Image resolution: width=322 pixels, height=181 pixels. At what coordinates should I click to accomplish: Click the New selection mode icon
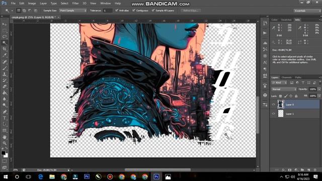click(x=19, y=10)
